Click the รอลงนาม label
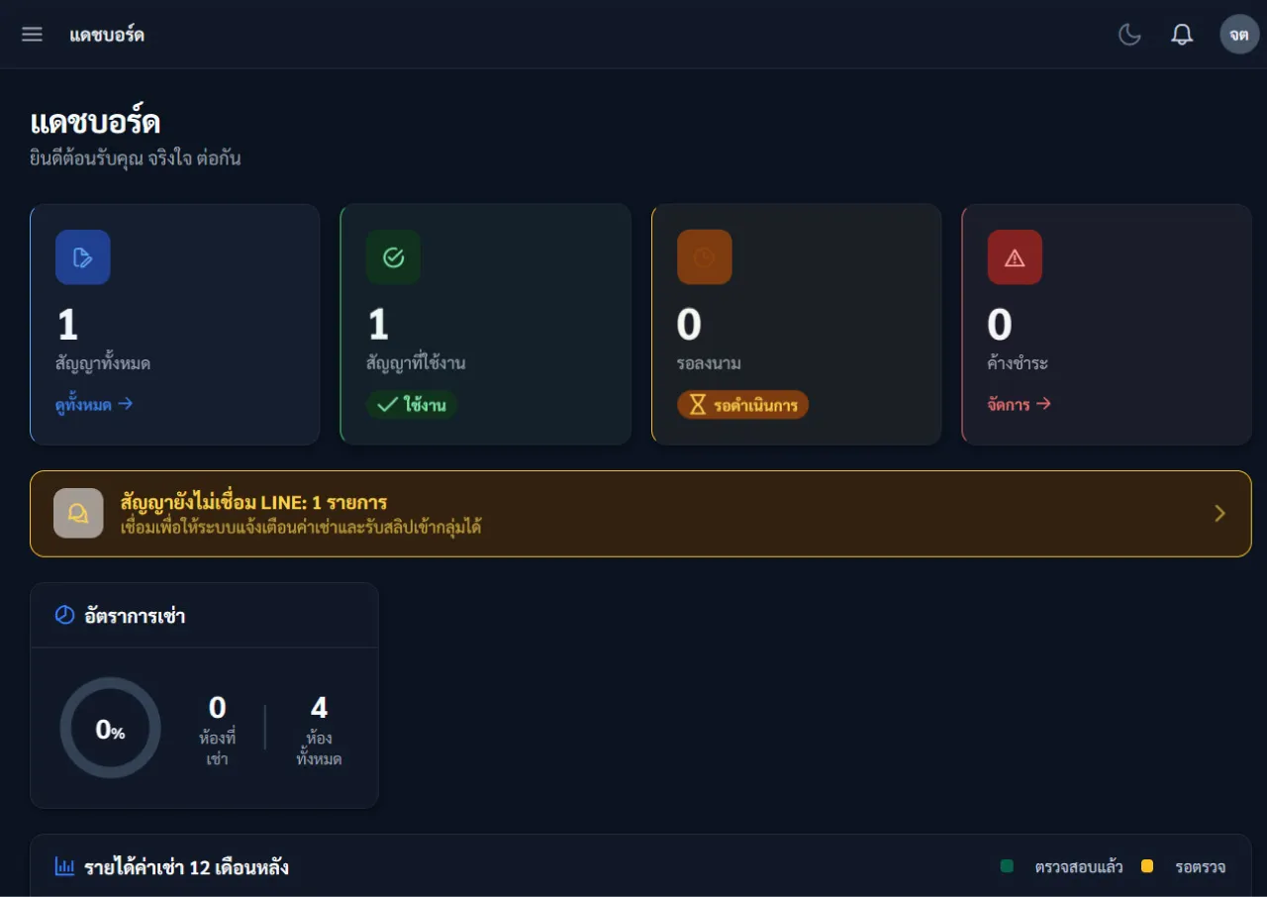Viewport: 1267px width, 897px height. (x=709, y=363)
